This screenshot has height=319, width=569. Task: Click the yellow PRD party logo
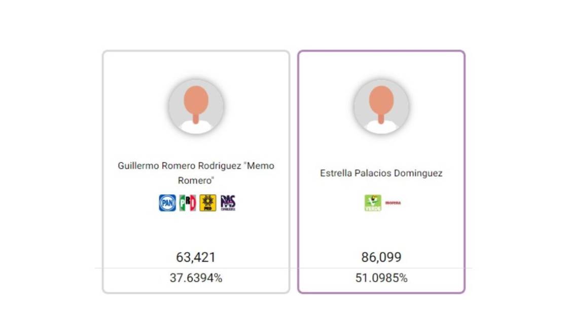[207, 203]
